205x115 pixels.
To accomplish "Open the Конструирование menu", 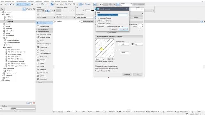I will pyautogui.click(x=21, y=1).
